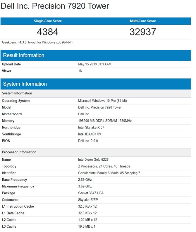Viewport: 196px width, 232px height.
Task: Click the Base Frequency label
Action: coord(14,180)
